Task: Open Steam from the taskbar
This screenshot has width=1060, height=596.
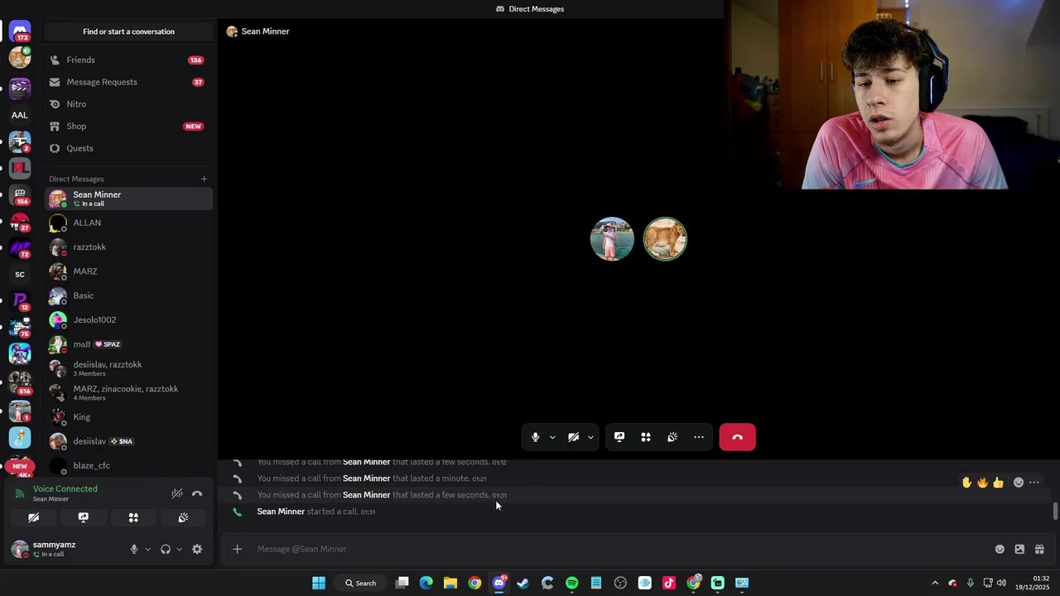Action: point(523,583)
